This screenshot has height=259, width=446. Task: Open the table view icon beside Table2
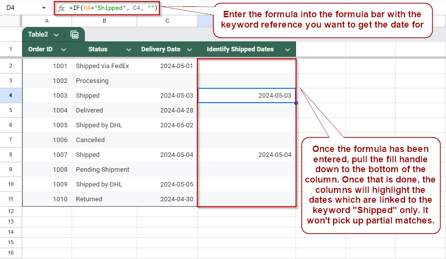tap(74, 35)
